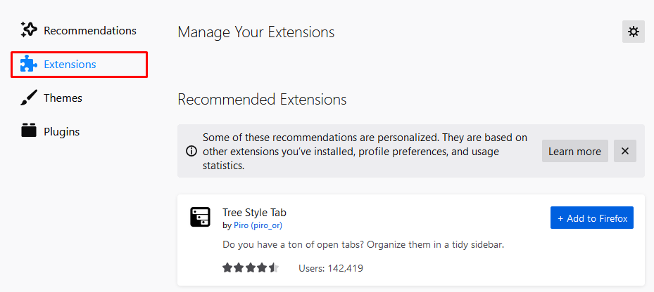Click the Extensions puzzle piece icon
Screen dimensions: 654x292
[29, 65]
